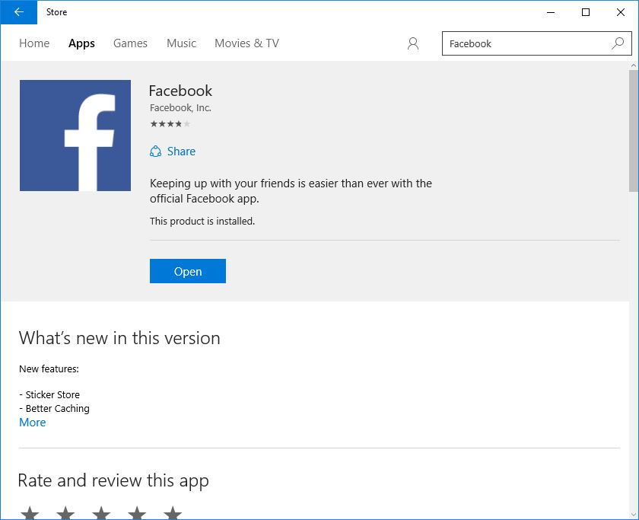The width and height of the screenshot is (639, 520).
Task: Select the Apps tab
Action: 81,43
